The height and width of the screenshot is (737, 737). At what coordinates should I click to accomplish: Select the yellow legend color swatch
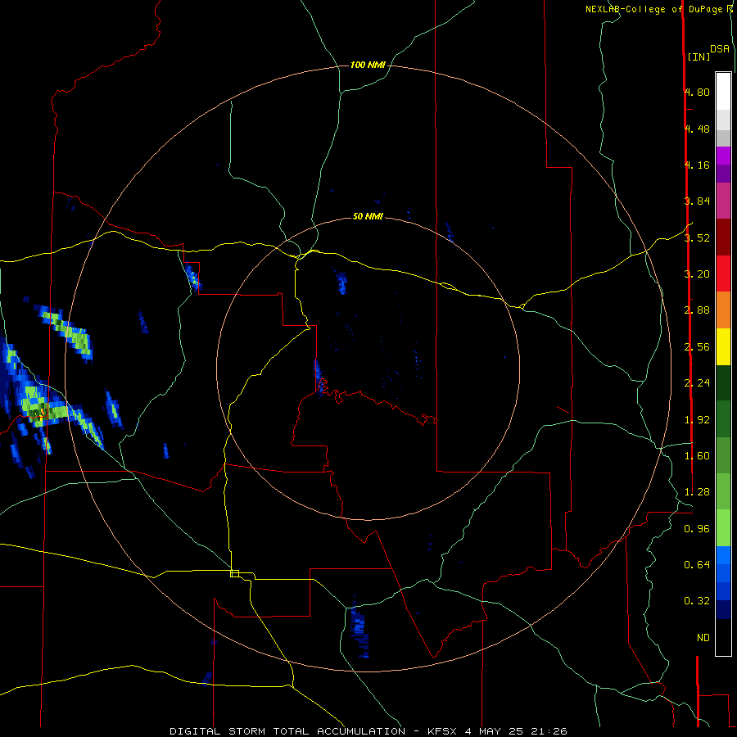pos(723,346)
